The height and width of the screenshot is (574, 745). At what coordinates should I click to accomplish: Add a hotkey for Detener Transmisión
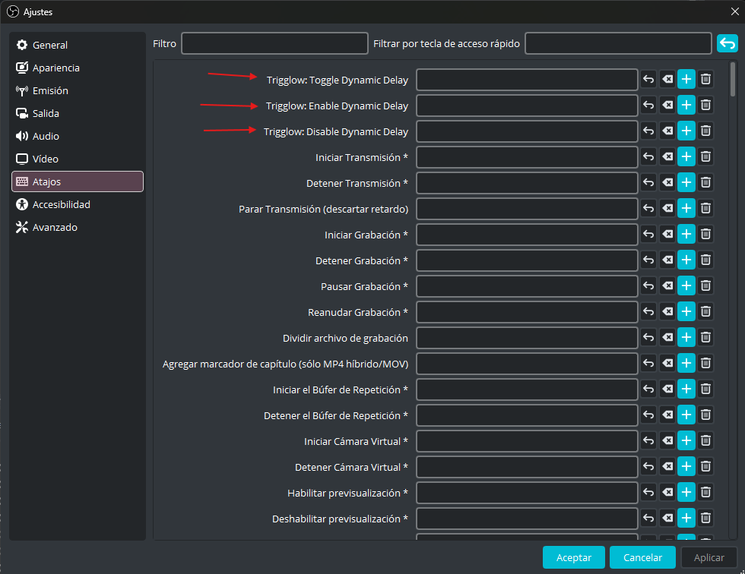[686, 182]
